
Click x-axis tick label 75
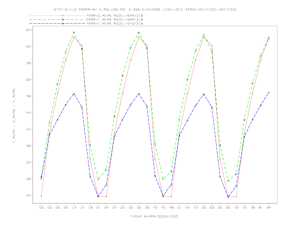pos(245,208)
